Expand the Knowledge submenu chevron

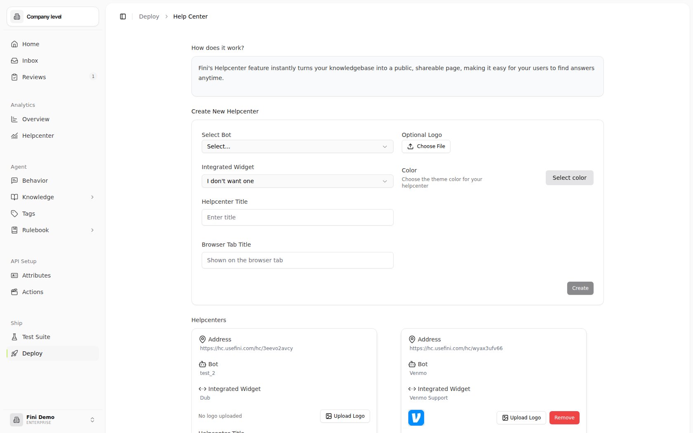pyautogui.click(x=92, y=197)
